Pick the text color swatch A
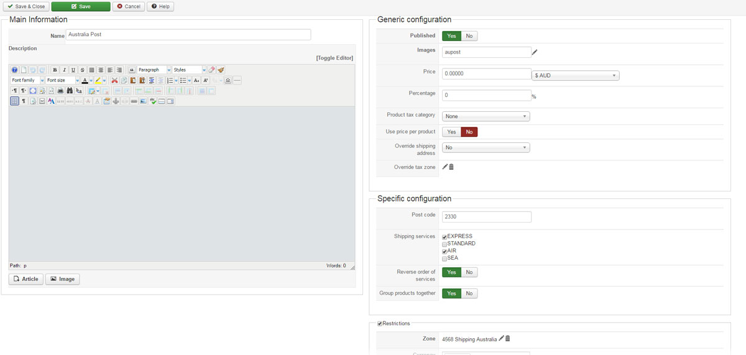The height and width of the screenshot is (355, 746). pos(85,80)
